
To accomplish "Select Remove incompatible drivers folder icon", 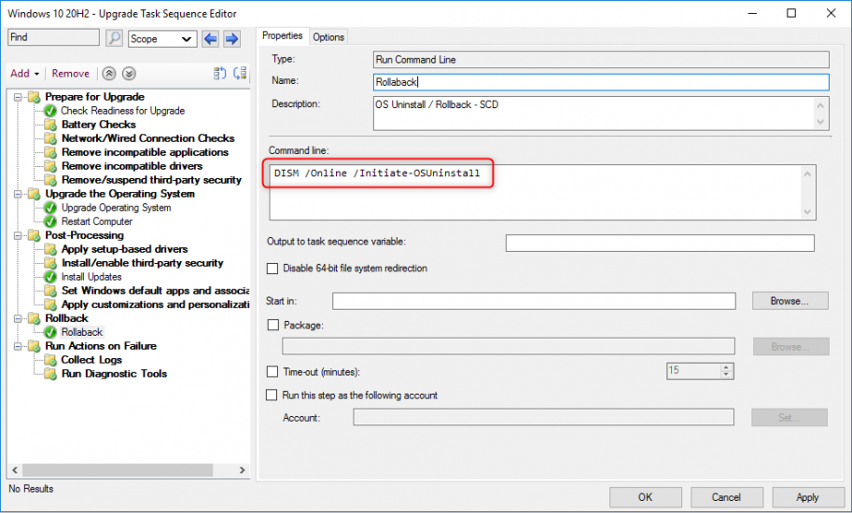I will (50, 166).
